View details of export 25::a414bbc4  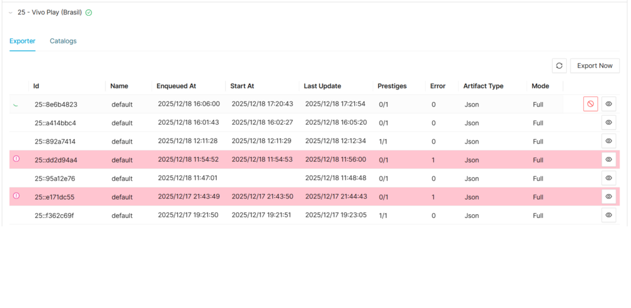pyautogui.click(x=608, y=123)
